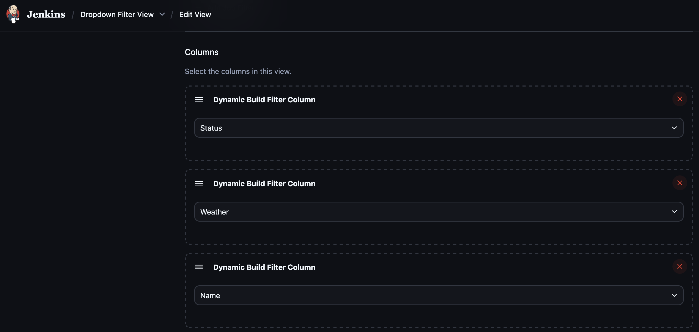This screenshot has width=699, height=332.
Task: Grab the drag handle for the Weather column
Action: (x=199, y=183)
